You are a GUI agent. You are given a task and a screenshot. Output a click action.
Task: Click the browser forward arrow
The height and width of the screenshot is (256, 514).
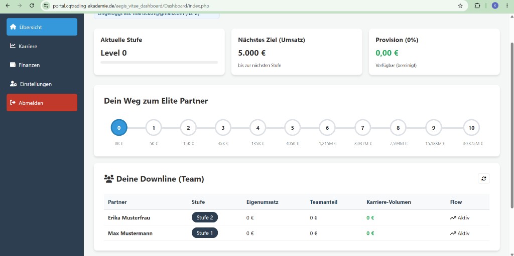20,6
